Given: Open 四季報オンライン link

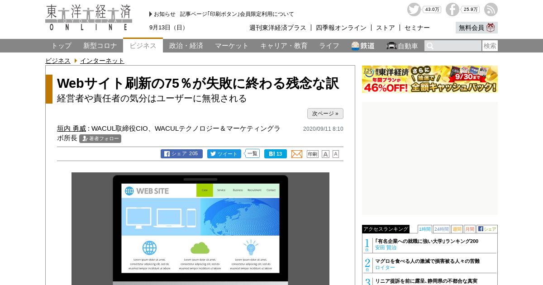Looking at the screenshot, I should pos(341,28).
